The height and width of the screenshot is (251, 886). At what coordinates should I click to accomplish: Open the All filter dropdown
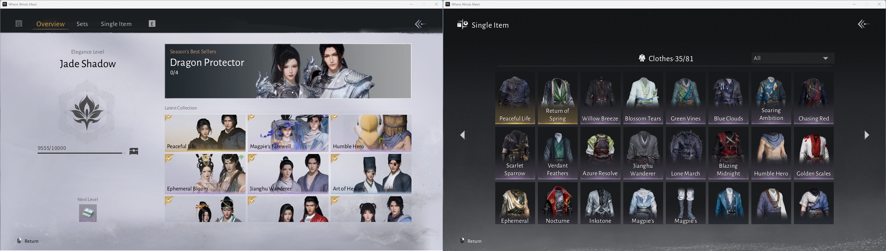[793, 58]
